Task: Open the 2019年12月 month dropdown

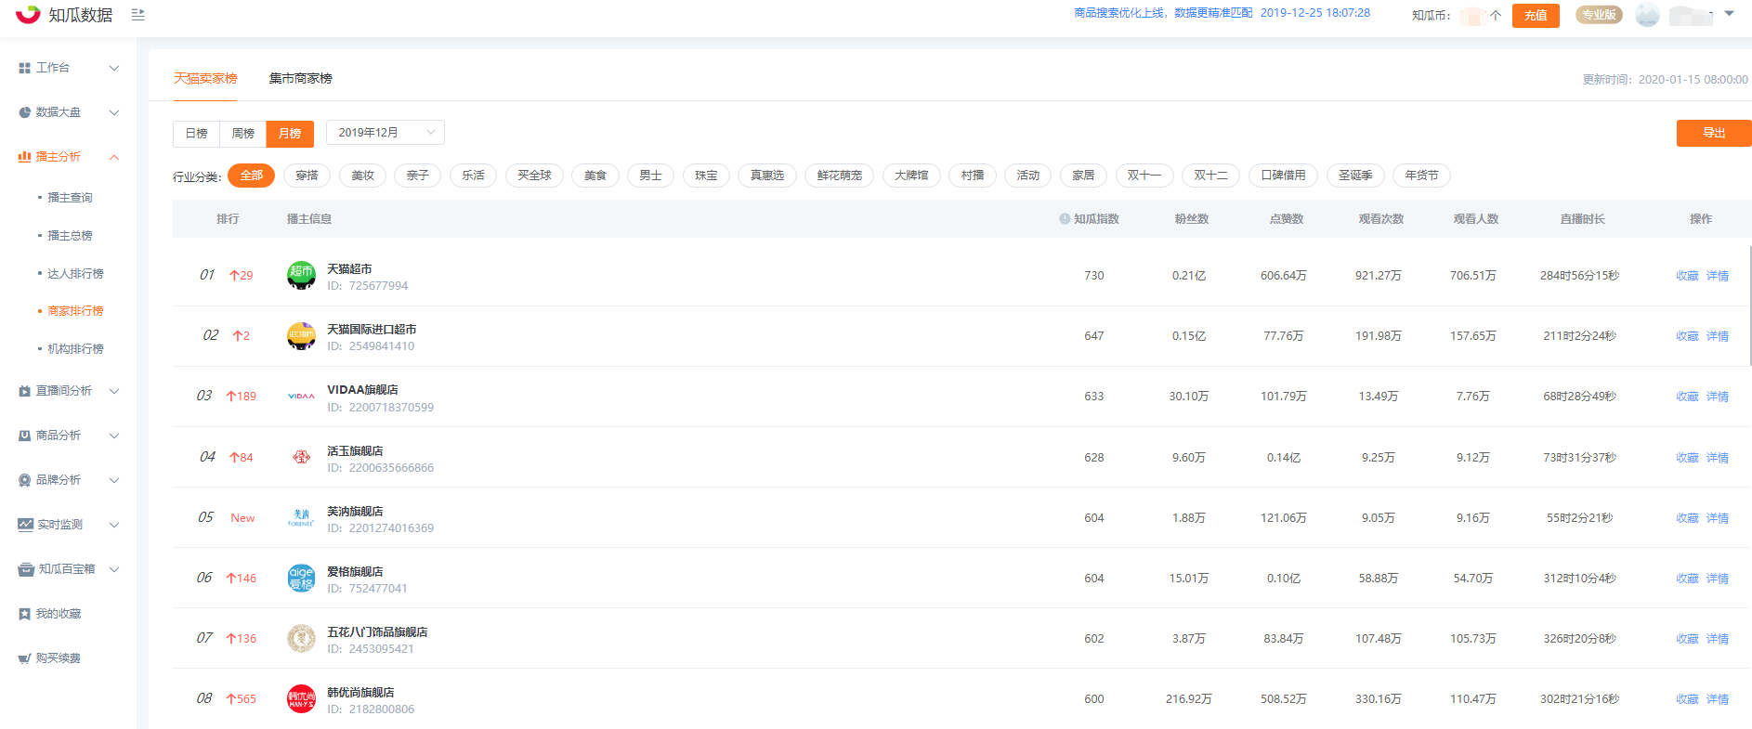Action: 386,133
